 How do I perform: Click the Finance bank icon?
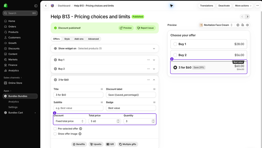click(x=5, y=65)
